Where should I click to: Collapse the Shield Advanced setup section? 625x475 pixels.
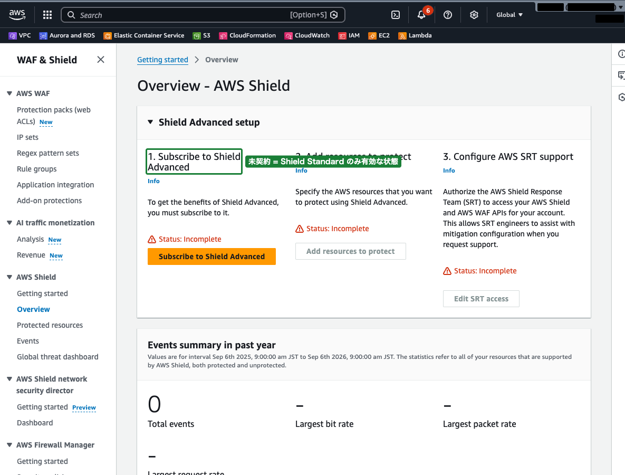click(x=150, y=122)
